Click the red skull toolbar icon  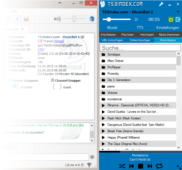(x=26, y=19)
